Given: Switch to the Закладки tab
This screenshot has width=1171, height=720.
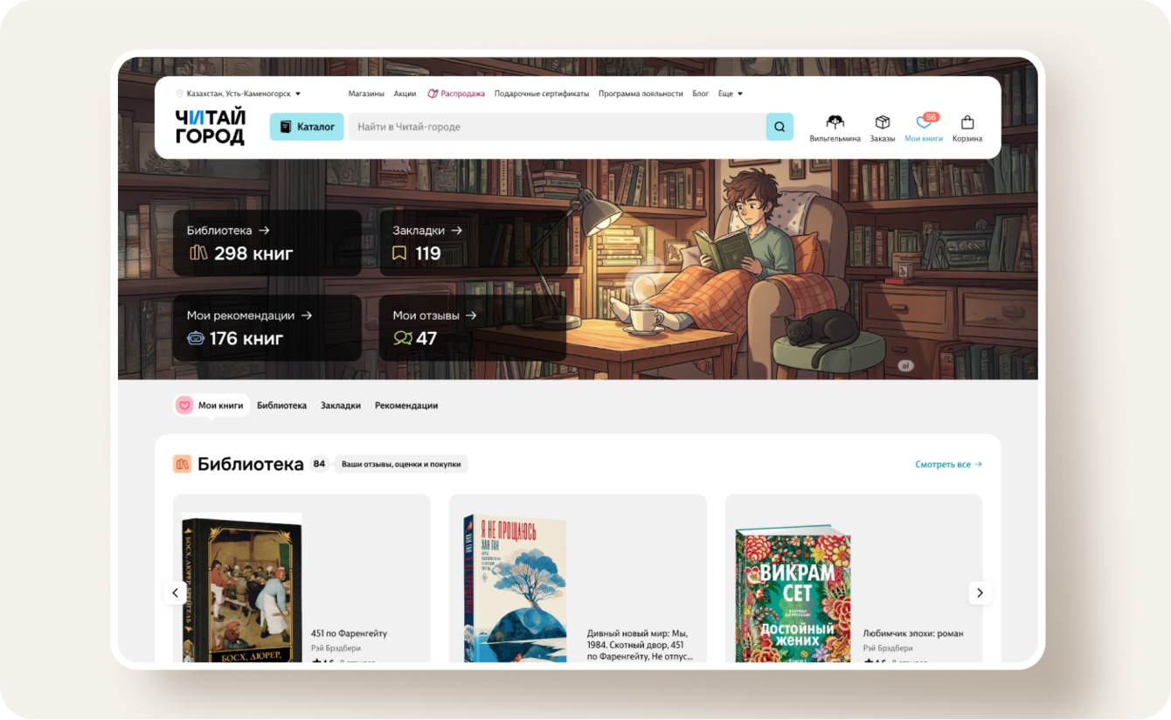Looking at the screenshot, I should (341, 405).
